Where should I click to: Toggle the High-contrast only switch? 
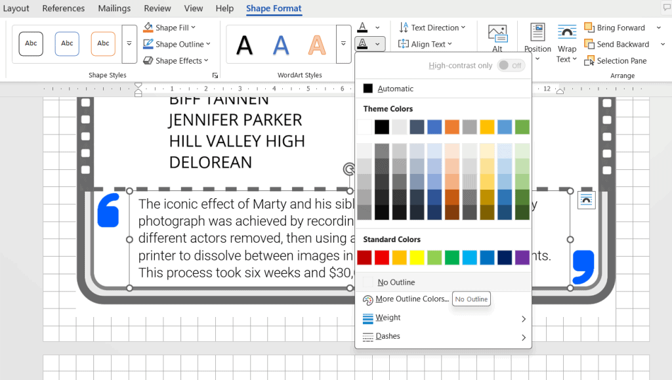(x=511, y=66)
